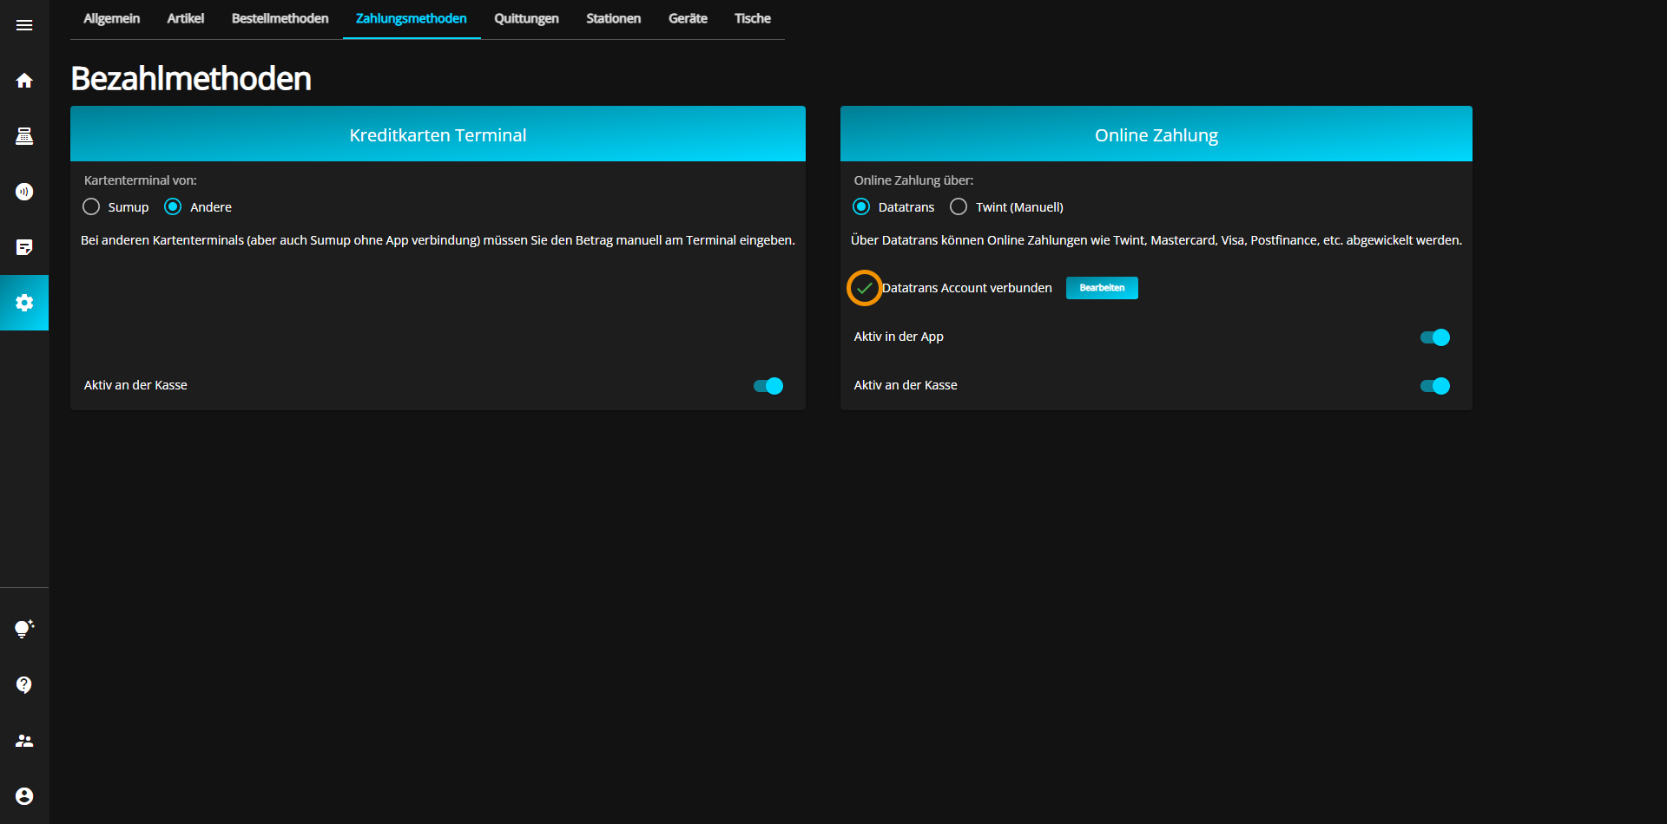1667x824 pixels.
Task: Click the green checkmark beside Datatrans Account
Action: (864, 288)
